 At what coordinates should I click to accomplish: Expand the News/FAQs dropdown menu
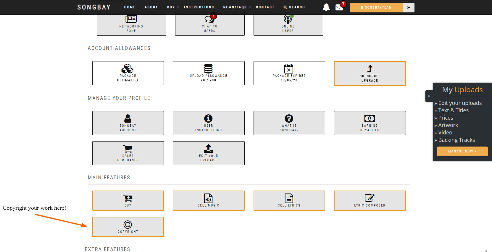[237, 7]
